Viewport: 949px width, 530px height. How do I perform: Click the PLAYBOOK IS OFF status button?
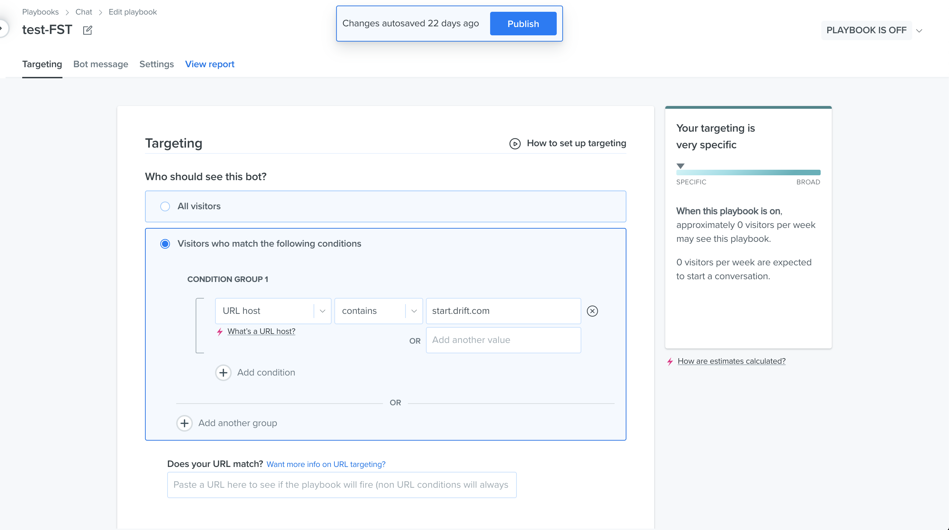tap(866, 30)
